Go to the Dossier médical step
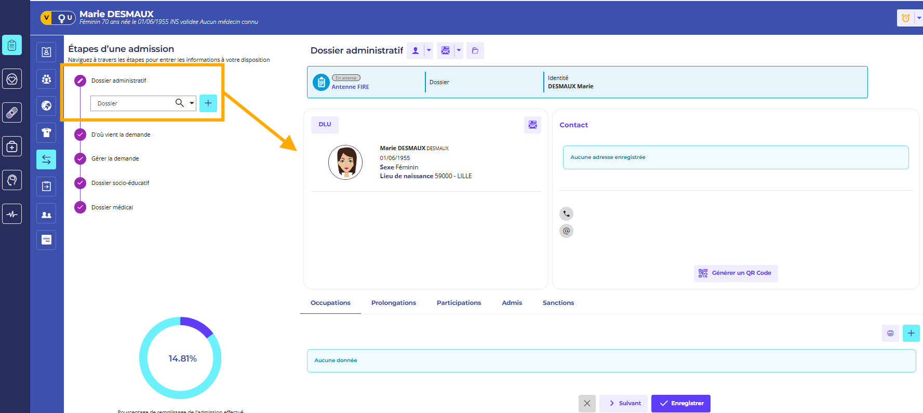 112,207
